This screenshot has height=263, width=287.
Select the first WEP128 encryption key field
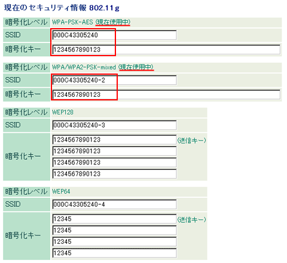tap(114, 140)
